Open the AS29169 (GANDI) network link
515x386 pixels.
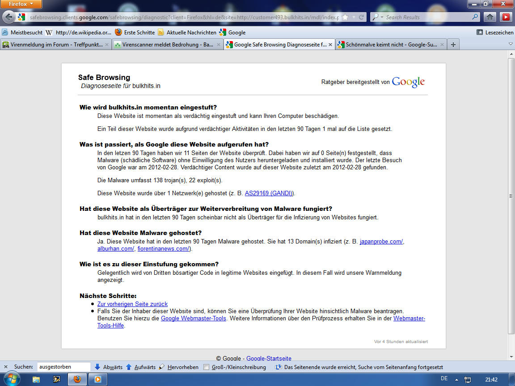[x=269, y=193]
